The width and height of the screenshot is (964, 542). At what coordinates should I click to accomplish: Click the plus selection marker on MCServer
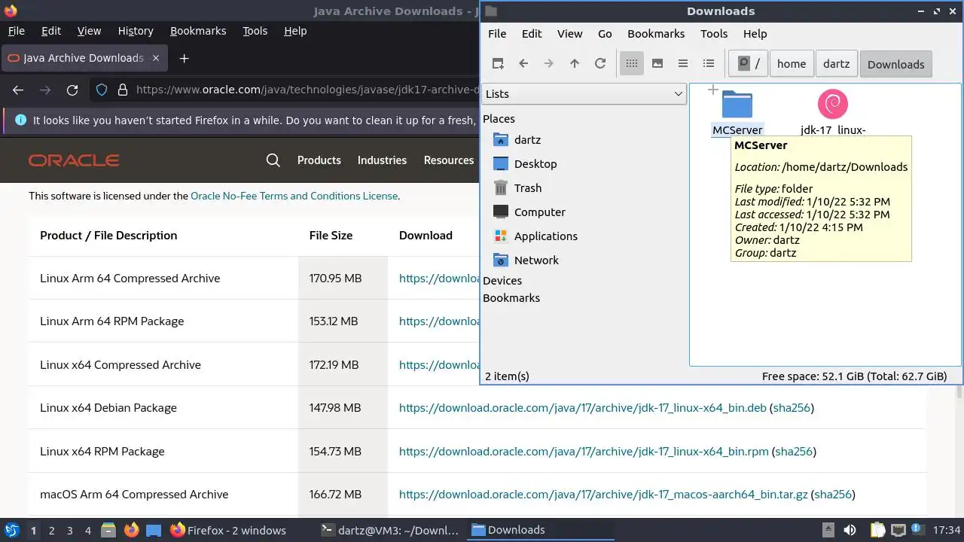[713, 90]
